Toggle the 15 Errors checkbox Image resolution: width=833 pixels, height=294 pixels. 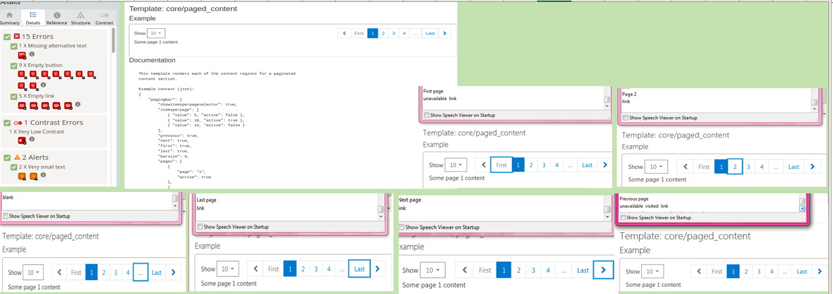7,36
